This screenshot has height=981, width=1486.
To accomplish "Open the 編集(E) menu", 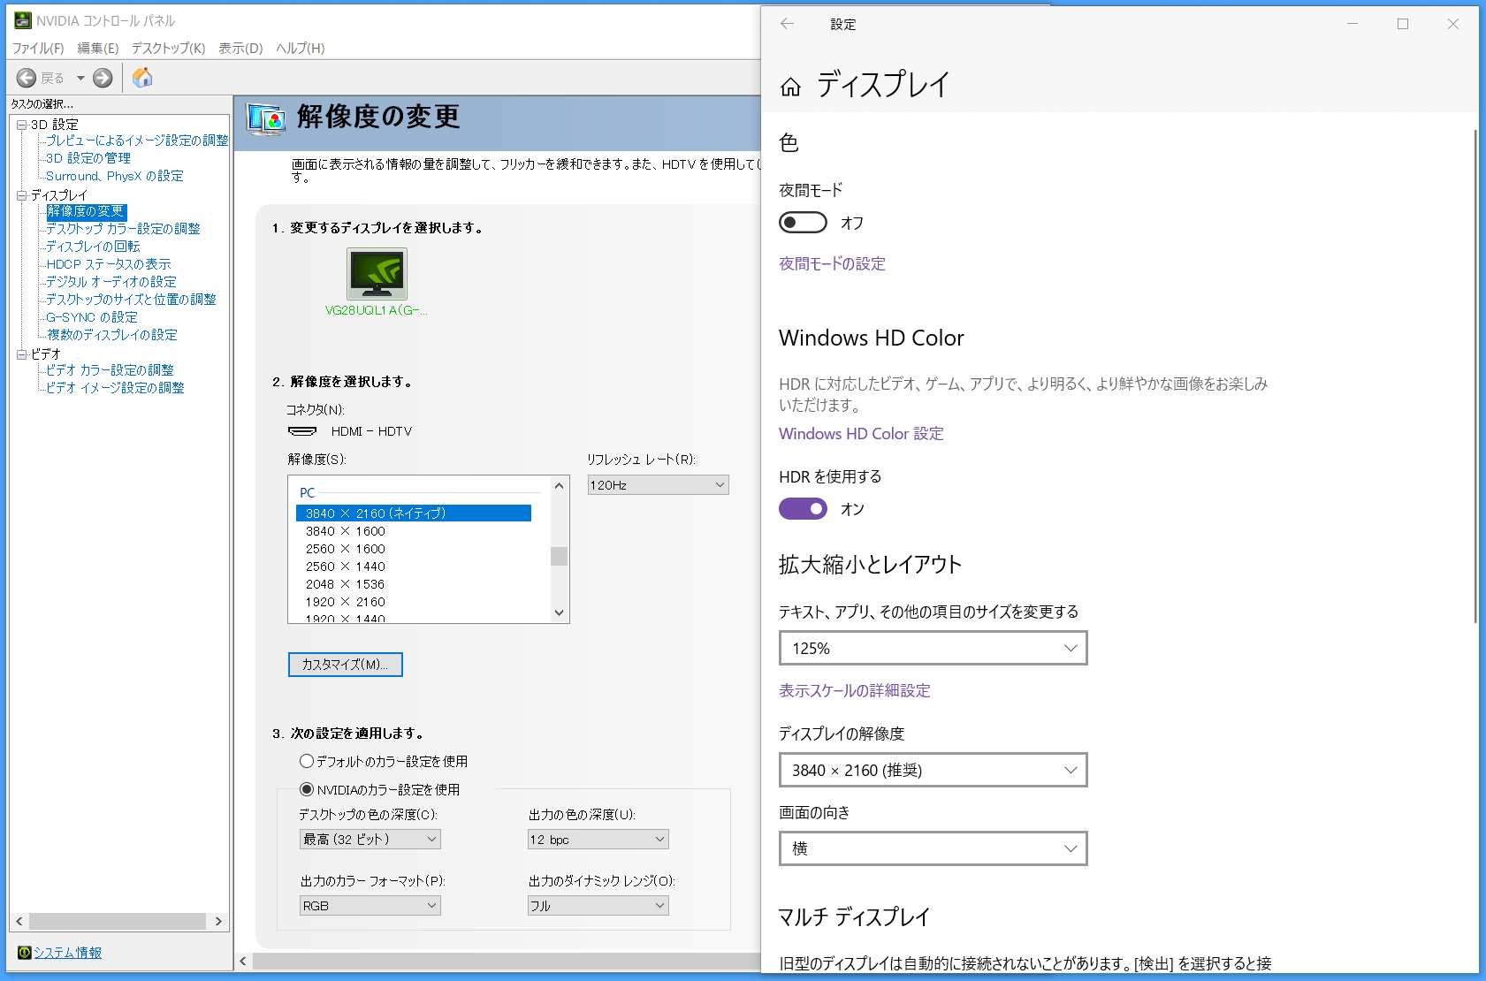I will 98,48.
